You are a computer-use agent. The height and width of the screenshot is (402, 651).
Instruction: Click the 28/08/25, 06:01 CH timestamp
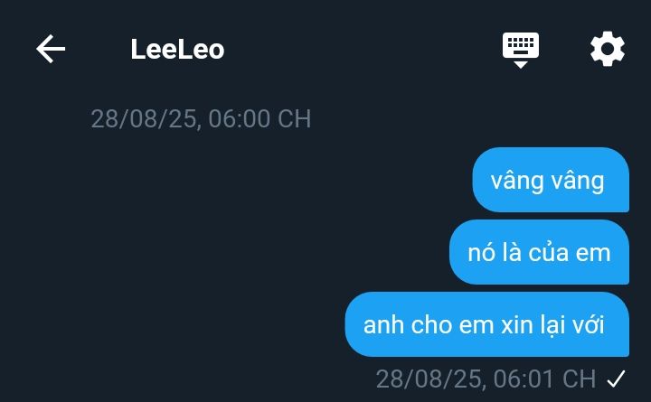click(486, 379)
